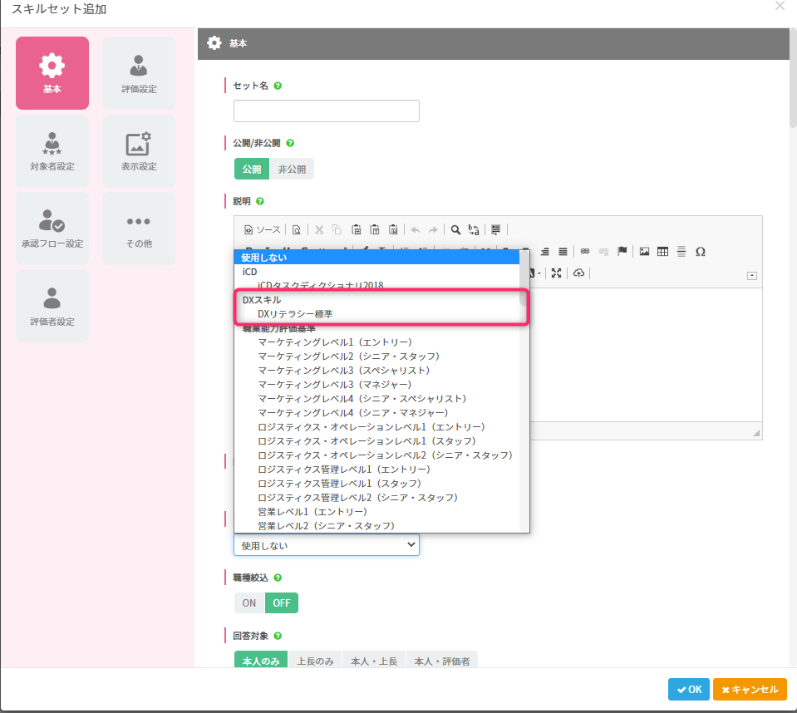Open the 対象者設定 panel
The height and width of the screenshot is (713, 797).
pos(52,150)
